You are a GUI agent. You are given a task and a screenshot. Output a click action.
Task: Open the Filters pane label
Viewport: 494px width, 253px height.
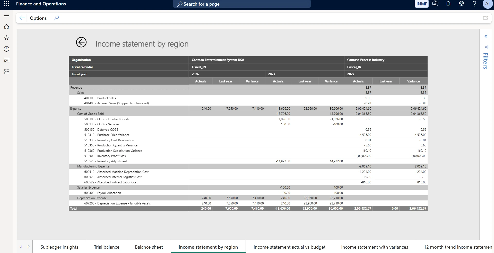486,61
